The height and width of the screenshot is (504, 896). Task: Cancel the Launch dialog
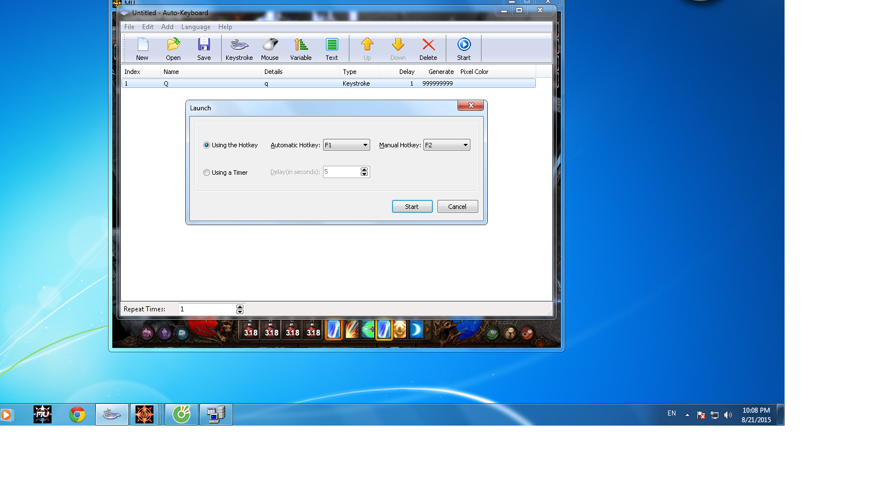[x=458, y=207]
